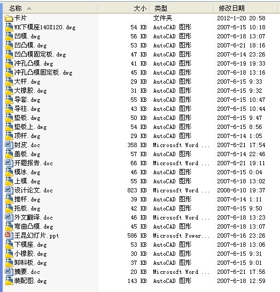Click the Word icon of 开题报告.doc
The height and width of the screenshot is (292, 280).
[x=9, y=163]
